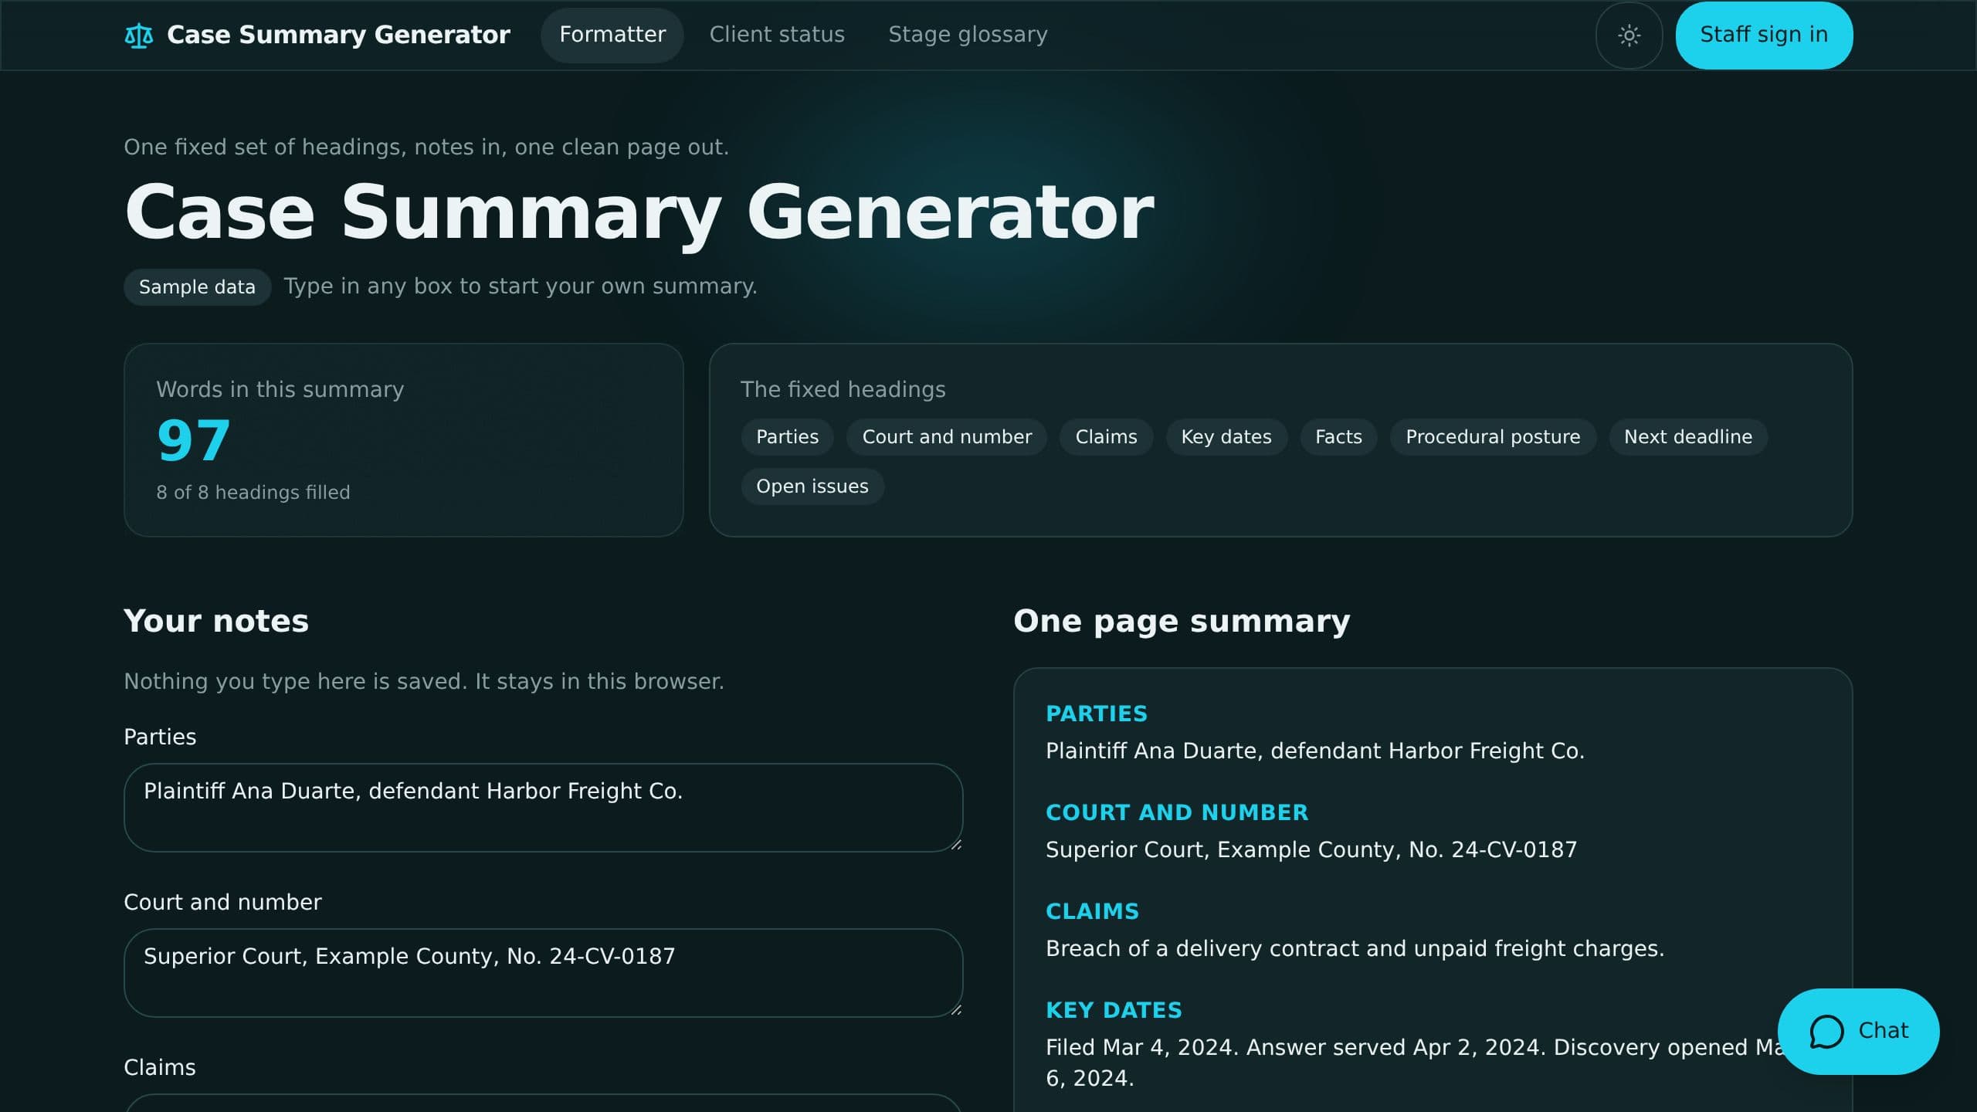Grab the Parties textarea resize handle

[x=955, y=845]
